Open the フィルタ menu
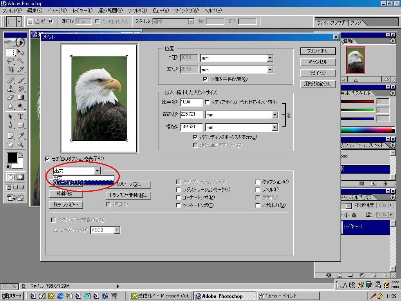This screenshot has width=401, height=301. [x=137, y=11]
